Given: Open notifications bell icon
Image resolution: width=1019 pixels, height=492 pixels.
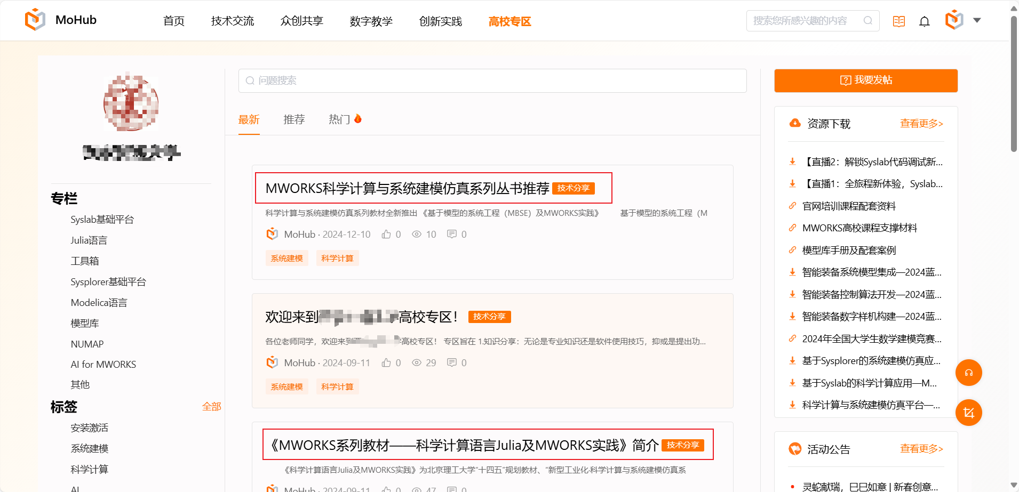Looking at the screenshot, I should pos(925,21).
